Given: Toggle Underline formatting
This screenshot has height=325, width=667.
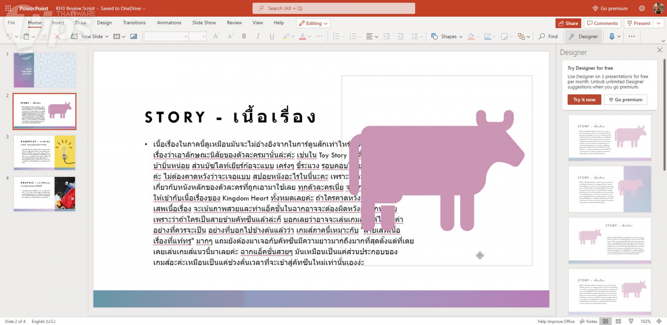Looking at the screenshot, I should (x=272, y=37).
